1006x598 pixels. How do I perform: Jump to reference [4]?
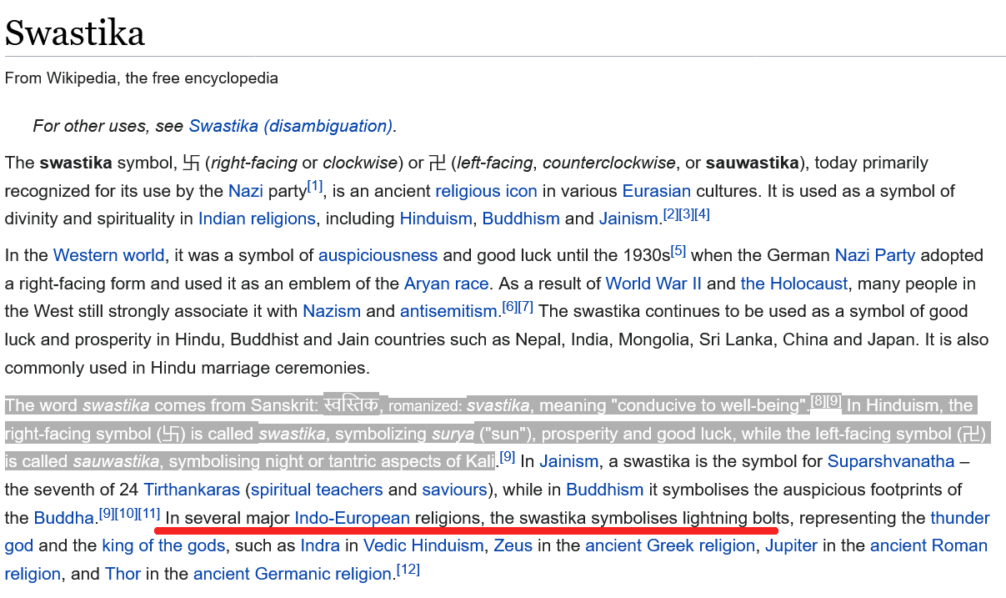[x=702, y=215]
